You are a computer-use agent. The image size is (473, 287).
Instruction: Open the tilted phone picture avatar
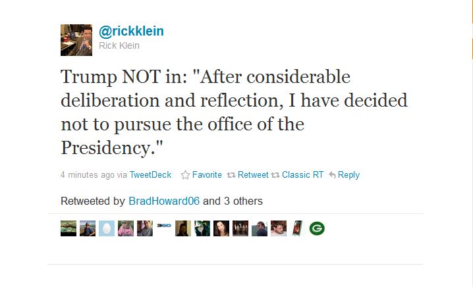[x=298, y=228]
